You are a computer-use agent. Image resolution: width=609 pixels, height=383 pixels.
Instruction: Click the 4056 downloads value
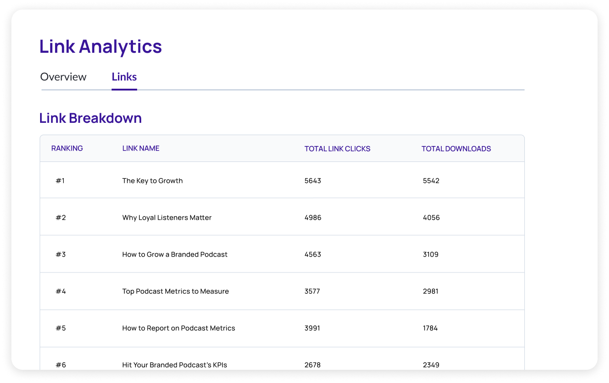(x=431, y=217)
